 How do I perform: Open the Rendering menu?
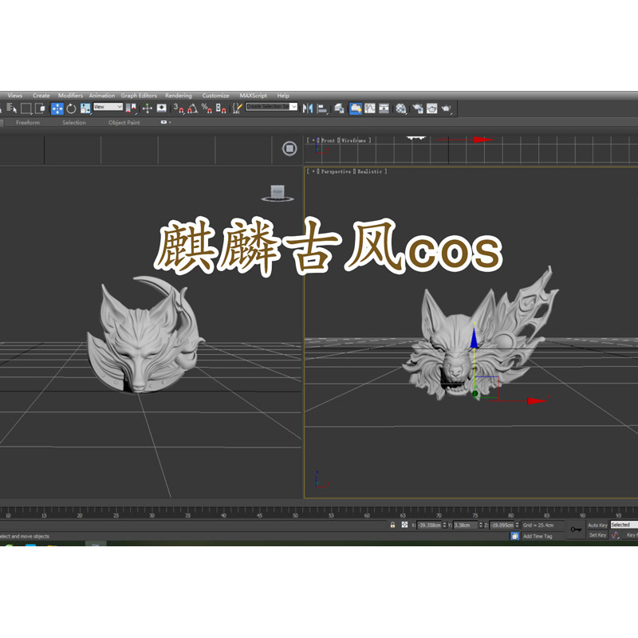[178, 96]
